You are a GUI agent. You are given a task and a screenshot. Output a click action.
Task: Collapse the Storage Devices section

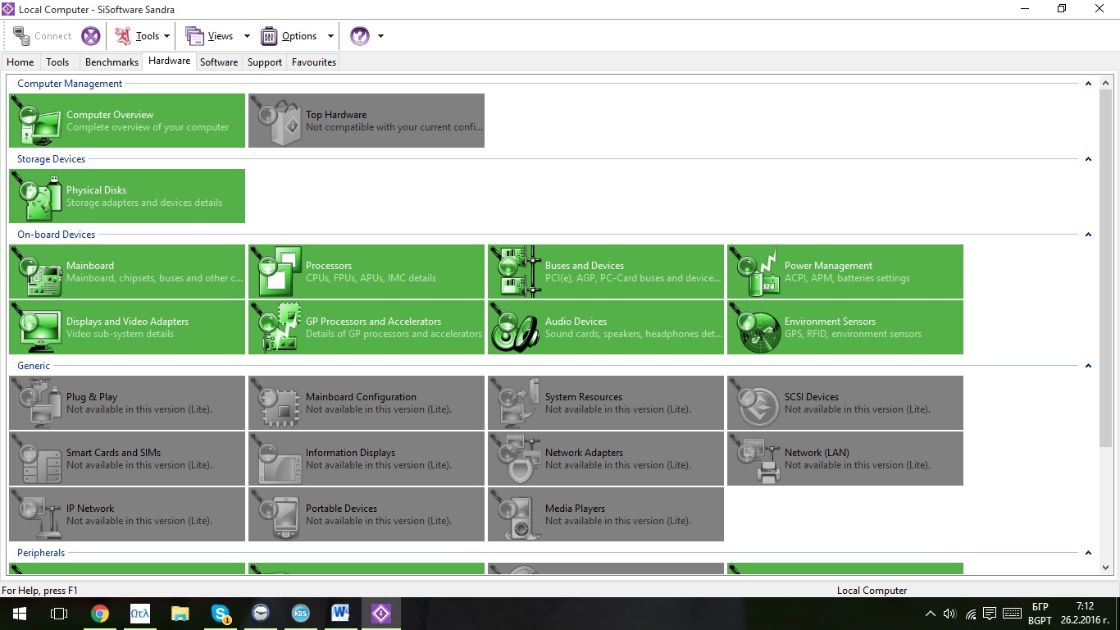[1088, 159]
